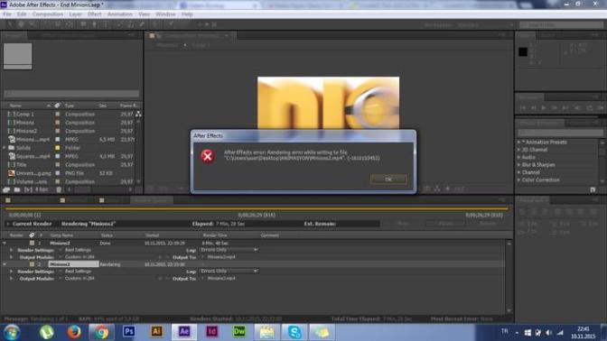
Task: Expand Color Correction effects category
Action: [519, 180]
